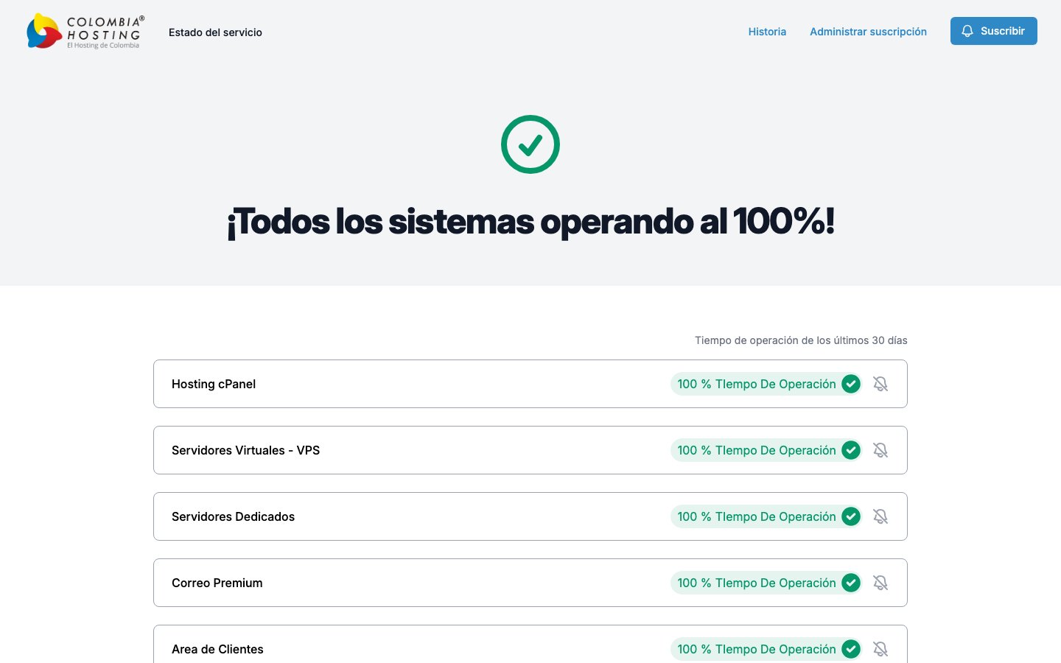1061x663 pixels.
Task: Click the Estado del servicio title
Action: tap(215, 32)
